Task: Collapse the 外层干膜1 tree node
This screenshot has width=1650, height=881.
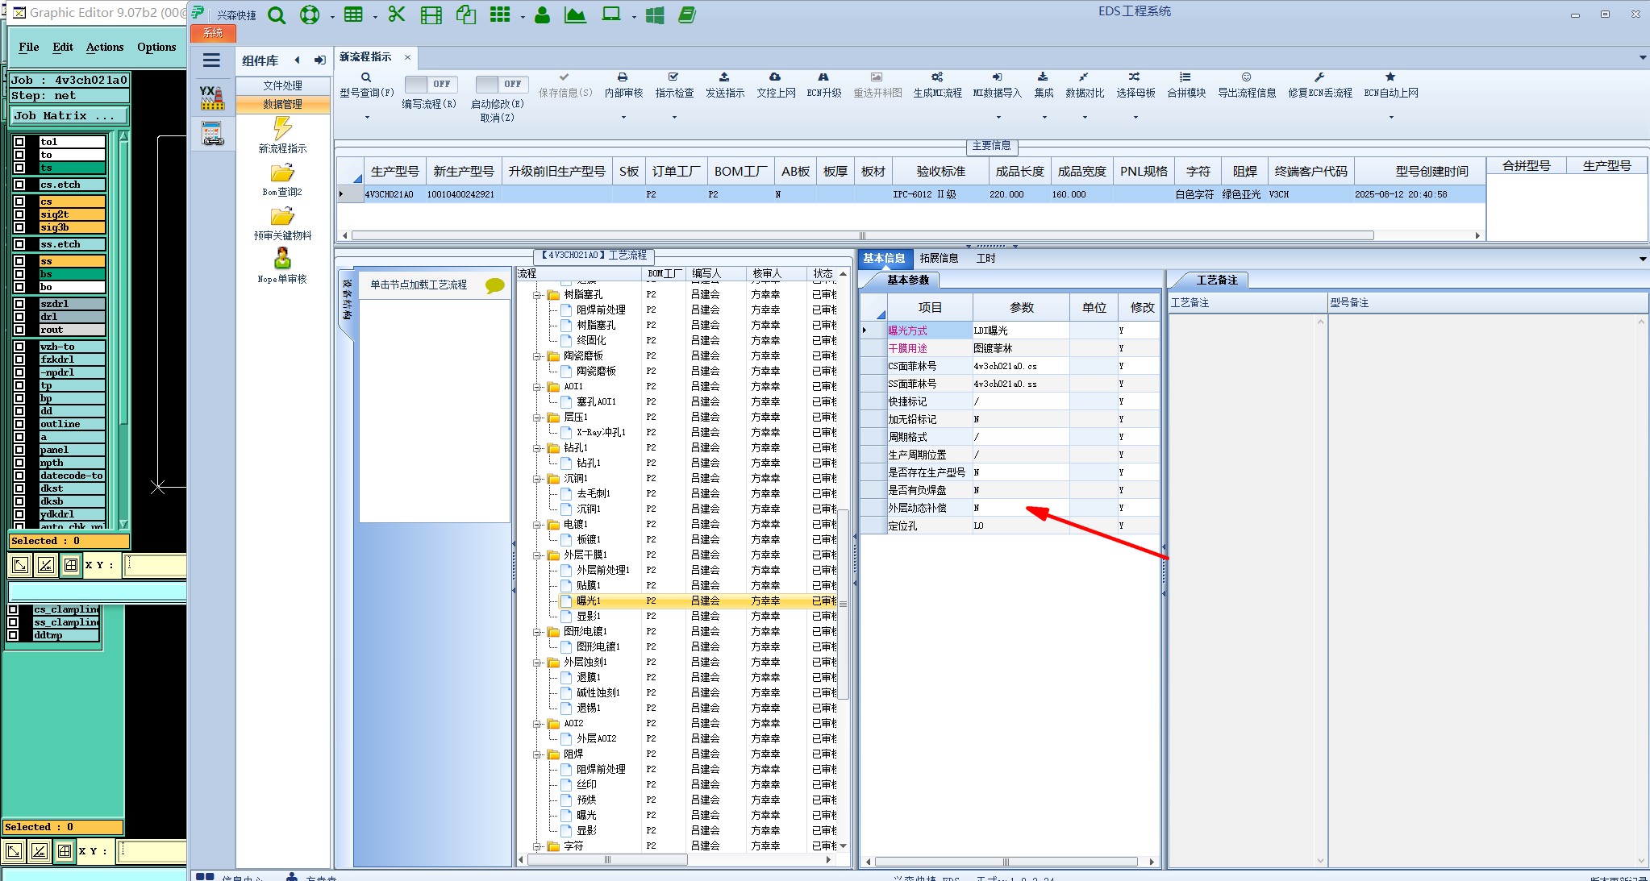Action: tap(536, 555)
